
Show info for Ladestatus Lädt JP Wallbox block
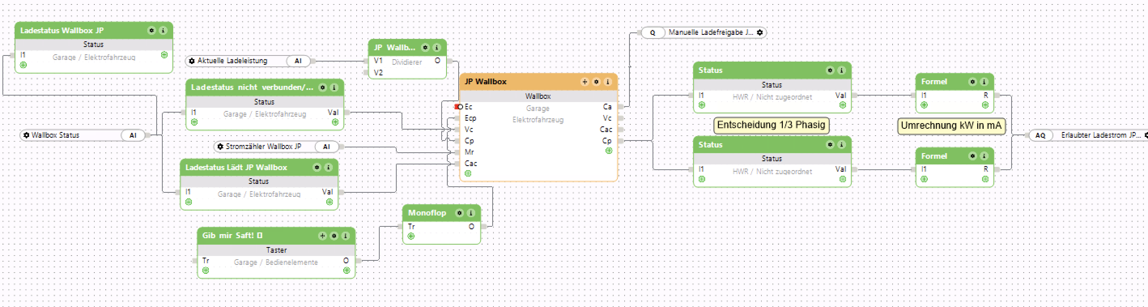pos(328,168)
